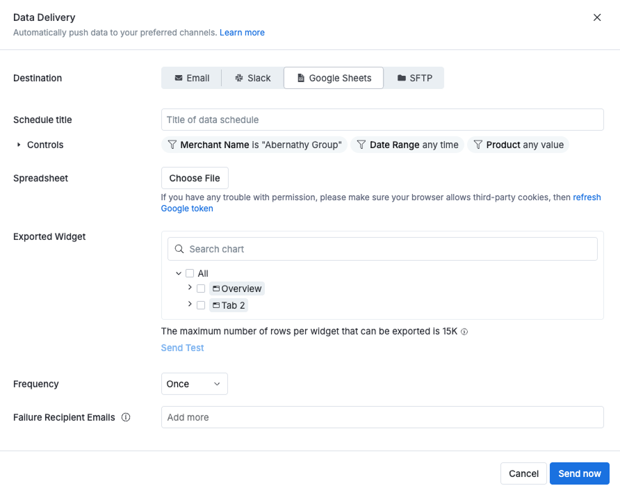Click the Send now button
The image size is (620, 495).
(x=579, y=473)
